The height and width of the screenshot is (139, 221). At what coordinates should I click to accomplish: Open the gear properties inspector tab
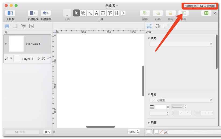(x=157, y=26)
